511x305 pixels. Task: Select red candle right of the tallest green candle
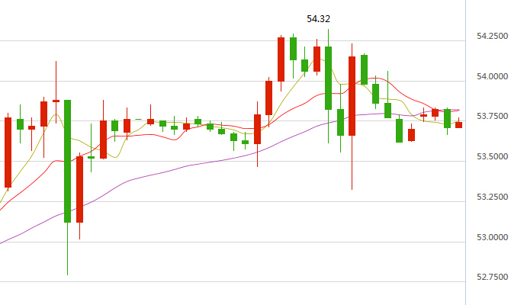coord(79,188)
